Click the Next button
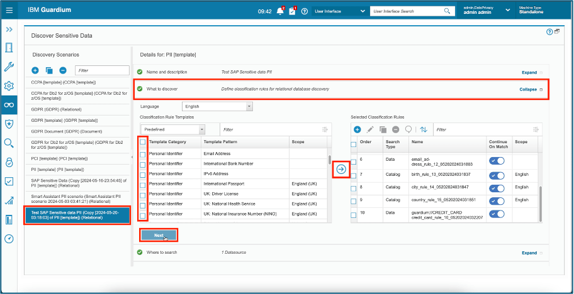 (159, 236)
